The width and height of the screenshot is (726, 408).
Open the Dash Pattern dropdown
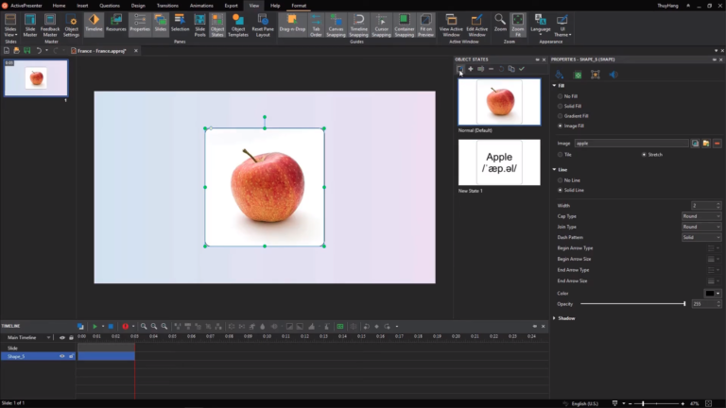(701, 237)
